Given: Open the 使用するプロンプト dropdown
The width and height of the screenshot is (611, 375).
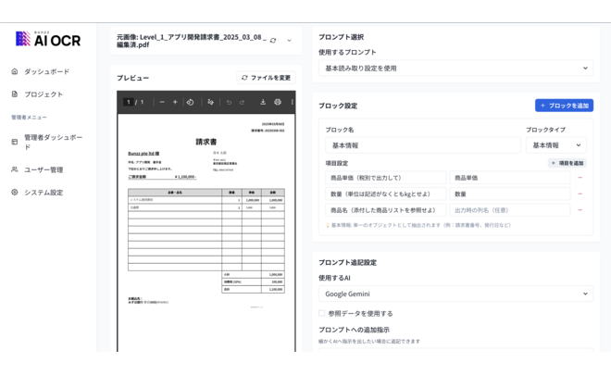Looking at the screenshot, I should tap(455, 68).
